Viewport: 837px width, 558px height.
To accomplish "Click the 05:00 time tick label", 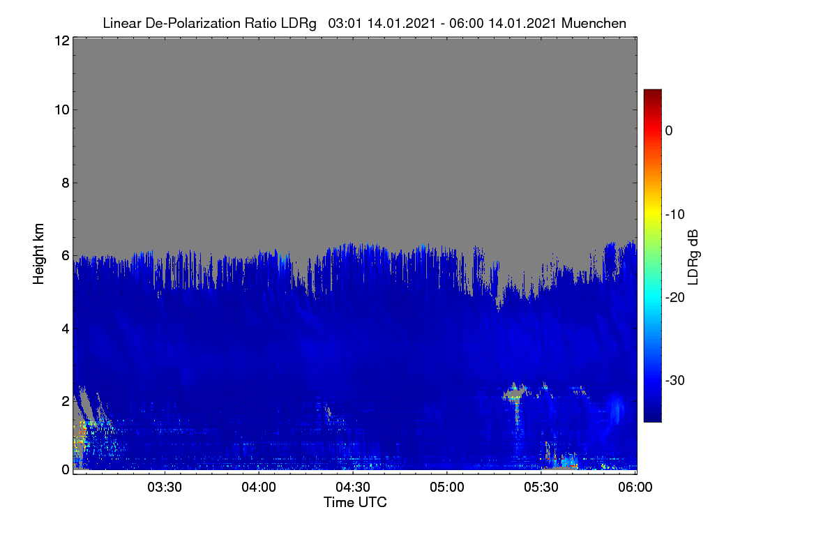I will pyautogui.click(x=448, y=488).
